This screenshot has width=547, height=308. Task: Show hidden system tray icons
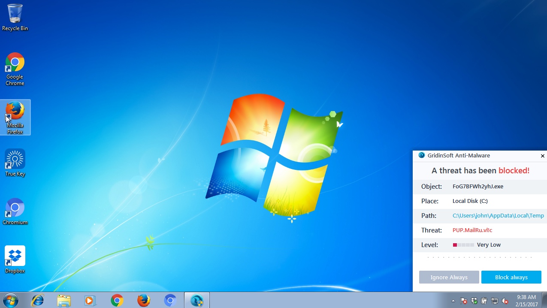click(453, 301)
